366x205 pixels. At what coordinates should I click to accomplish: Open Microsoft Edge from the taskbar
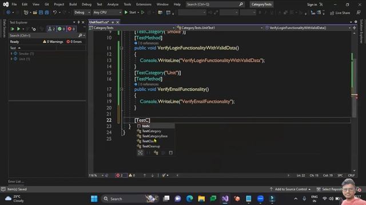189,199
